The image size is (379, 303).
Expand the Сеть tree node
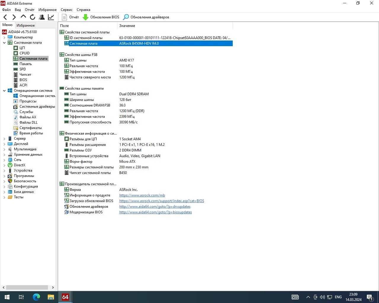(4, 160)
